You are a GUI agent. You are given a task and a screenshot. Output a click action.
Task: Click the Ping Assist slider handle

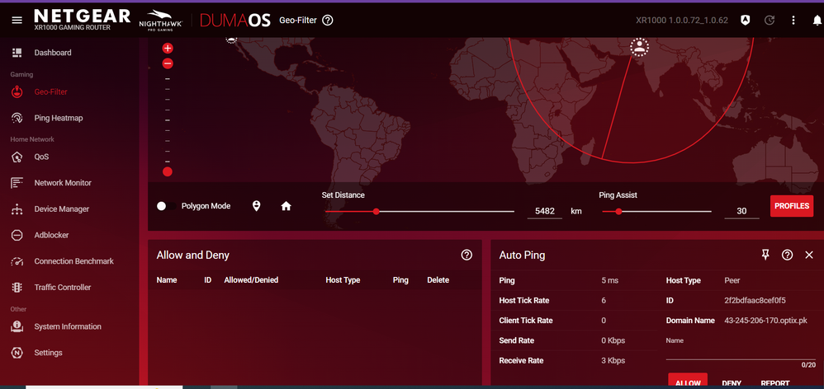click(618, 212)
